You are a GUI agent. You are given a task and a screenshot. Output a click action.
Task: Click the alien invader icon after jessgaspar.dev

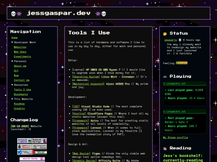(x=98, y=14)
